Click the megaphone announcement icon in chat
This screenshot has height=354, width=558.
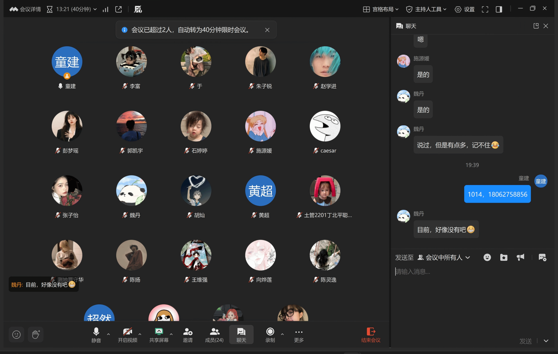click(x=520, y=257)
